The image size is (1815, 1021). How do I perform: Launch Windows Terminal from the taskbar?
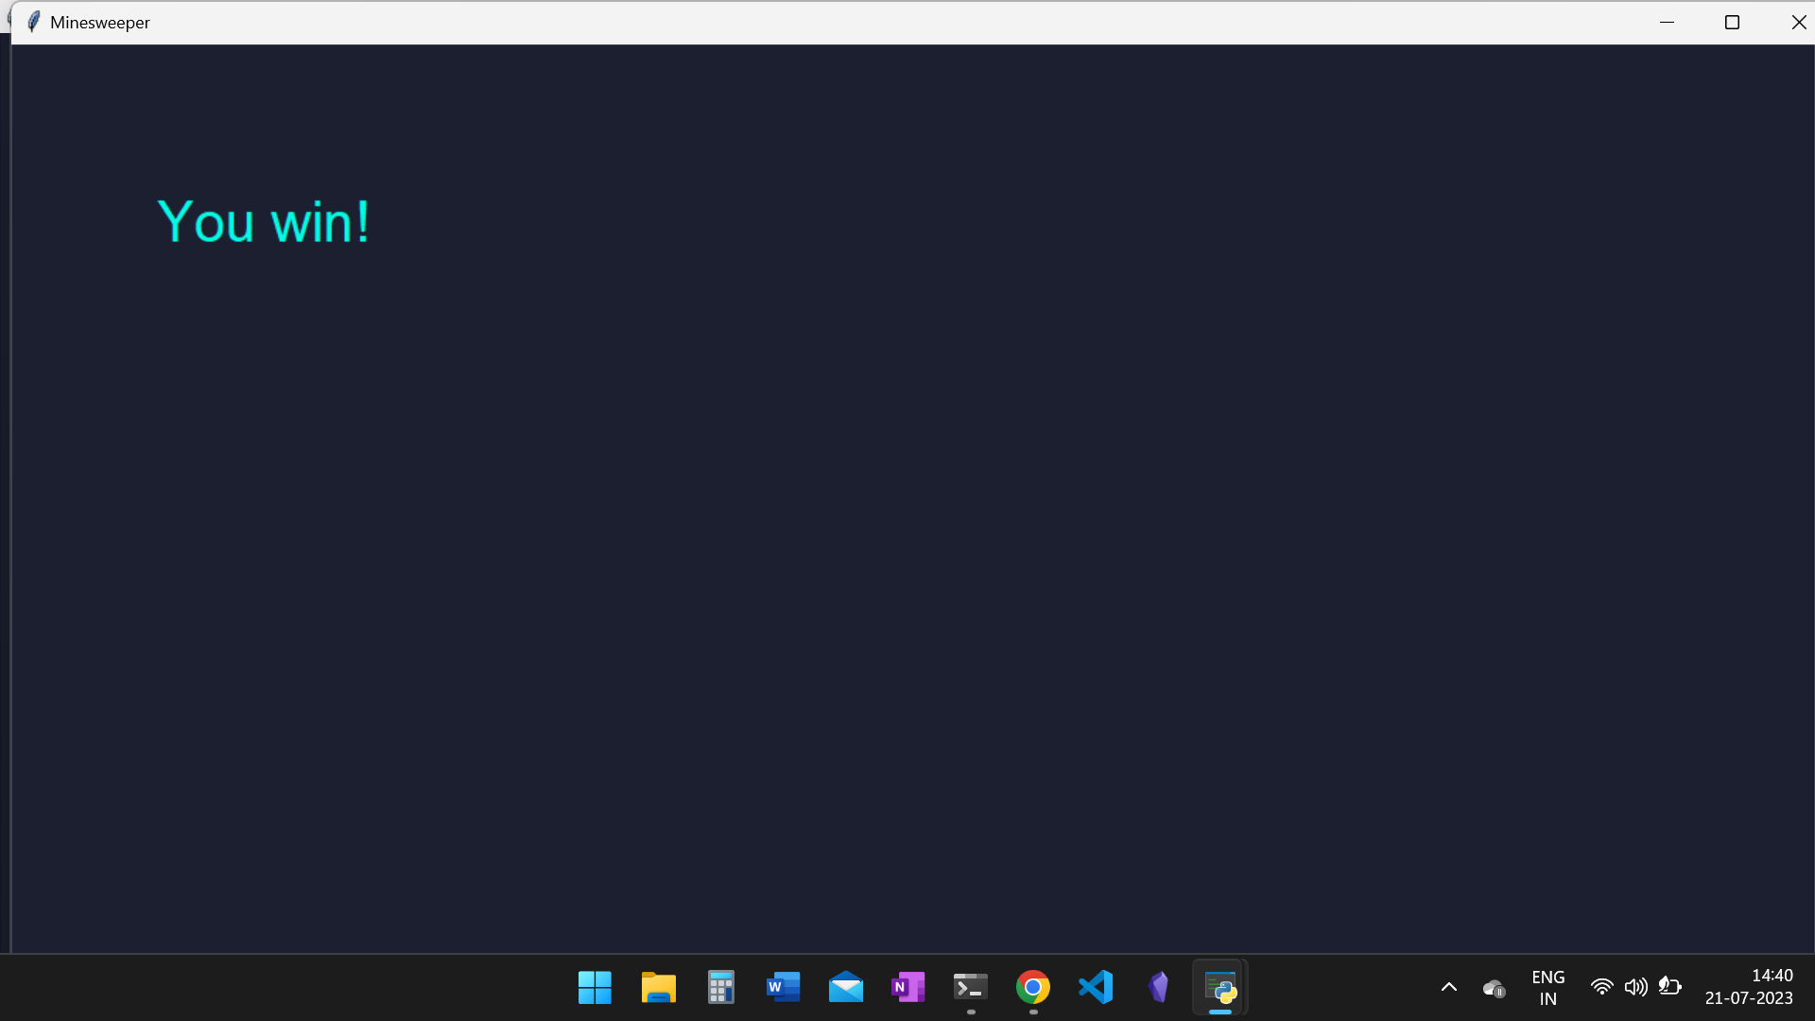(x=970, y=987)
